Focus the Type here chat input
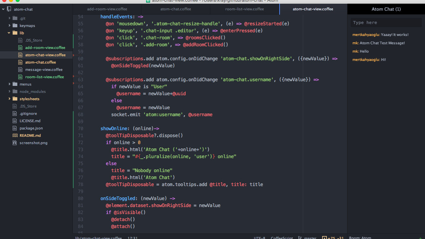The height and width of the screenshot is (239, 425). coord(386,23)
